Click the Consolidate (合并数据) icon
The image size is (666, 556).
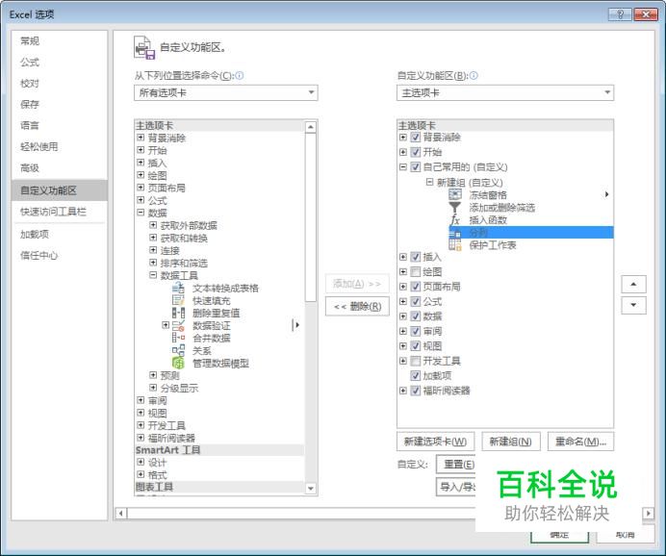point(178,338)
